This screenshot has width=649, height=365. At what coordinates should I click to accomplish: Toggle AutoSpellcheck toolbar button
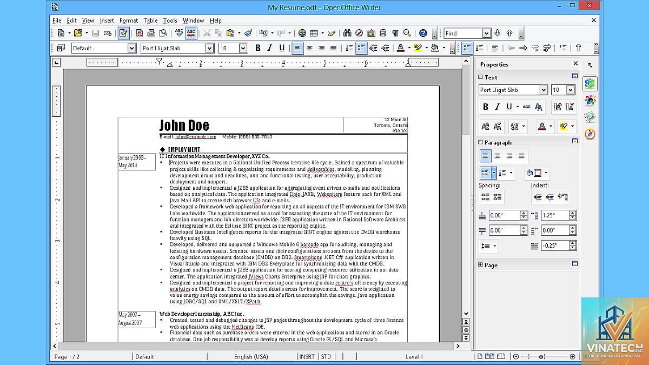point(191,33)
